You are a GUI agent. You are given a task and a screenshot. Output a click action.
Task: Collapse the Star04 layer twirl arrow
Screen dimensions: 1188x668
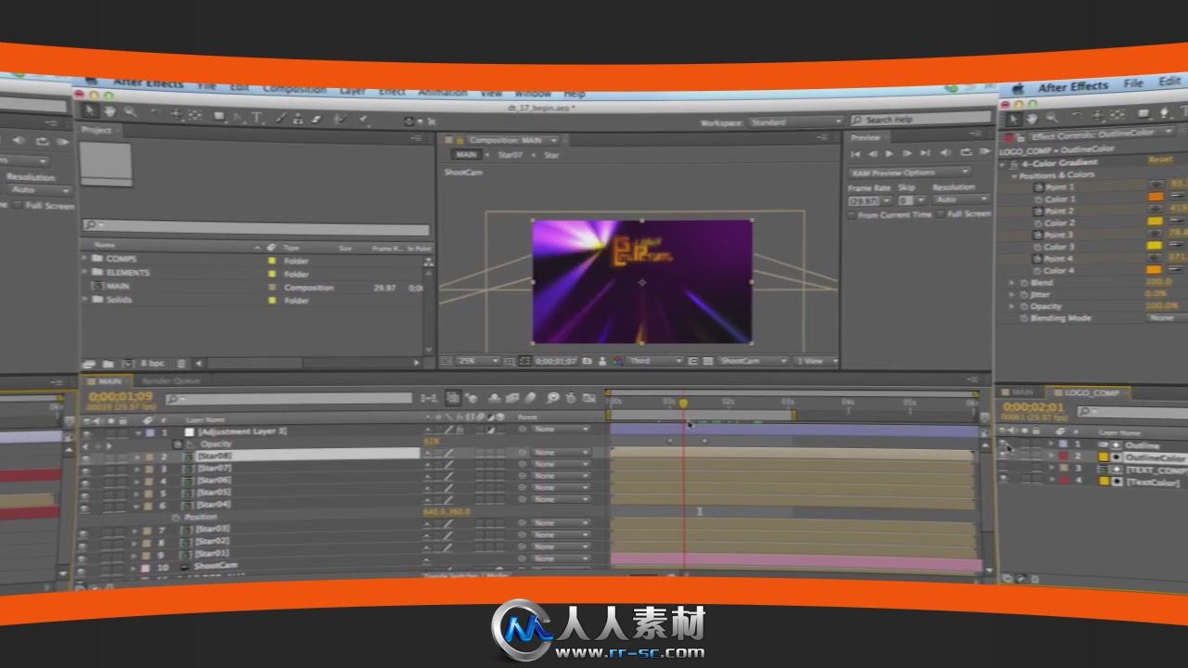point(136,507)
